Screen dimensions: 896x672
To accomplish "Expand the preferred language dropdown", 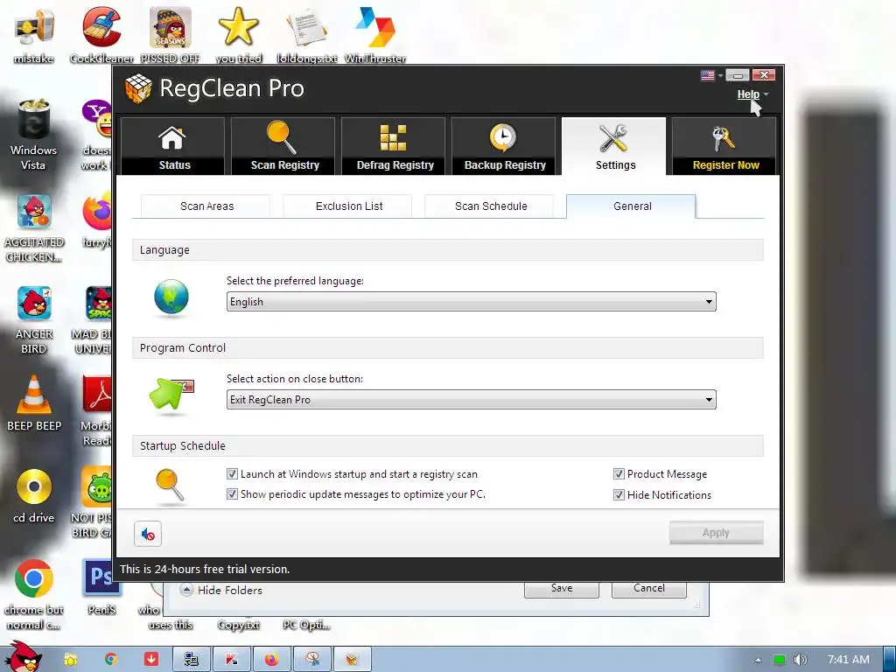I will [472, 302].
